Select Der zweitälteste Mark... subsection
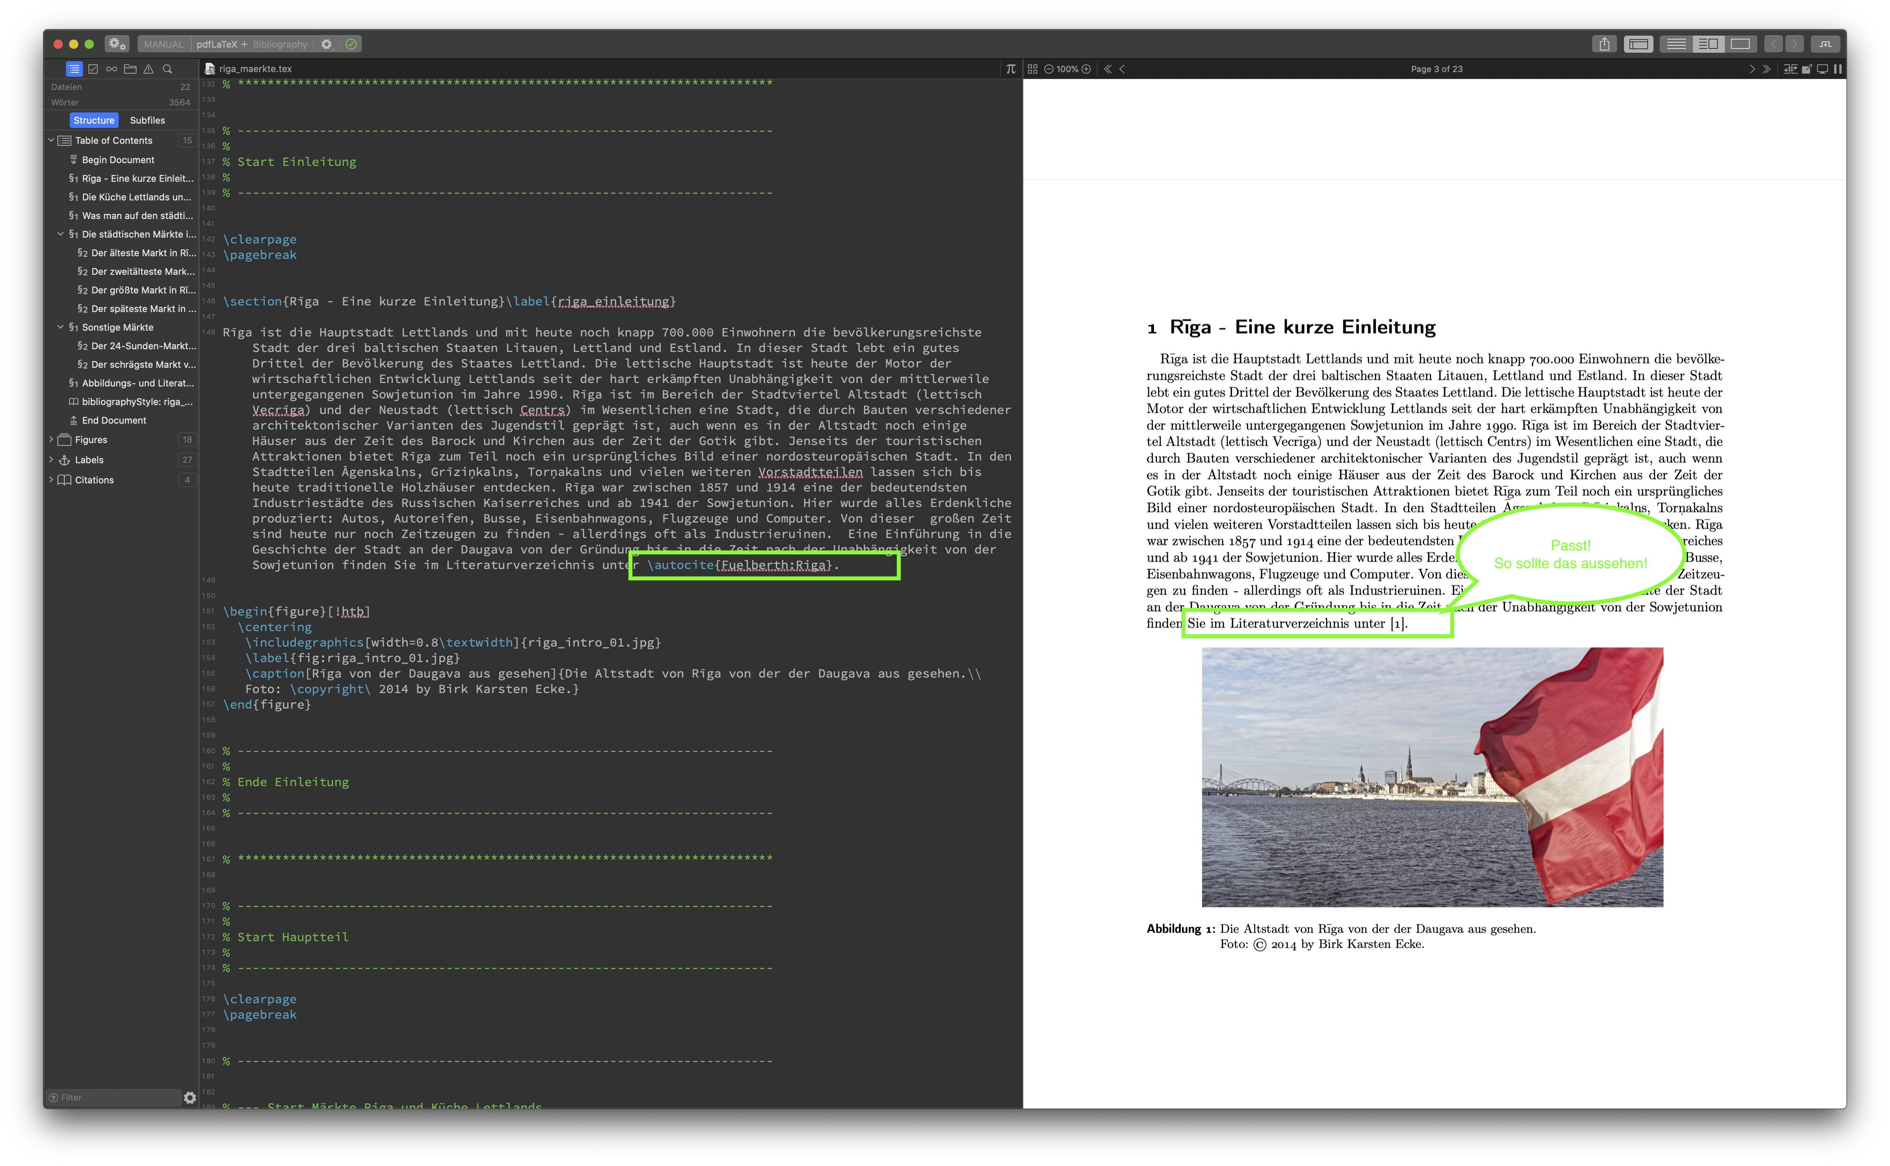This screenshot has height=1166, width=1890. point(136,271)
